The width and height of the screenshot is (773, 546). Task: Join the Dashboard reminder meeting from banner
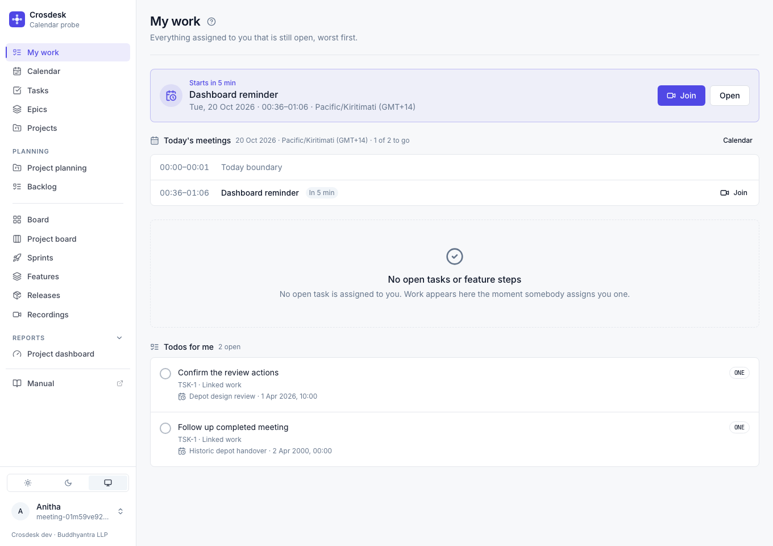coord(681,96)
